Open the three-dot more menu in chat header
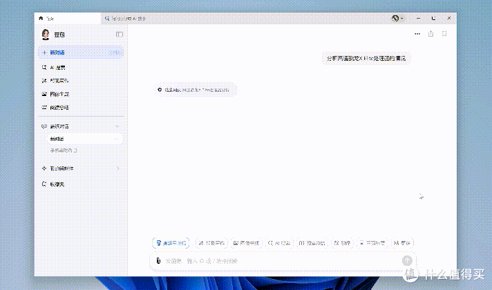This screenshot has height=290, width=492. click(417, 34)
